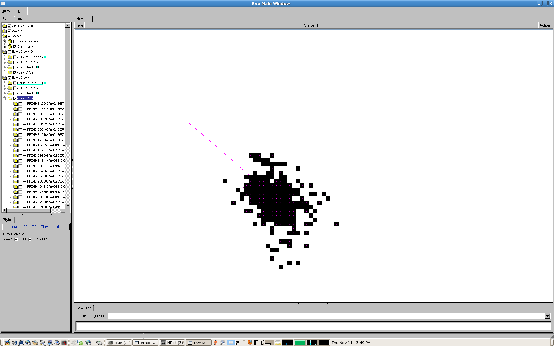Image resolution: width=554 pixels, height=346 pixels.
Task: Uncheck the Children show checkbox
Action: point(30,239)
